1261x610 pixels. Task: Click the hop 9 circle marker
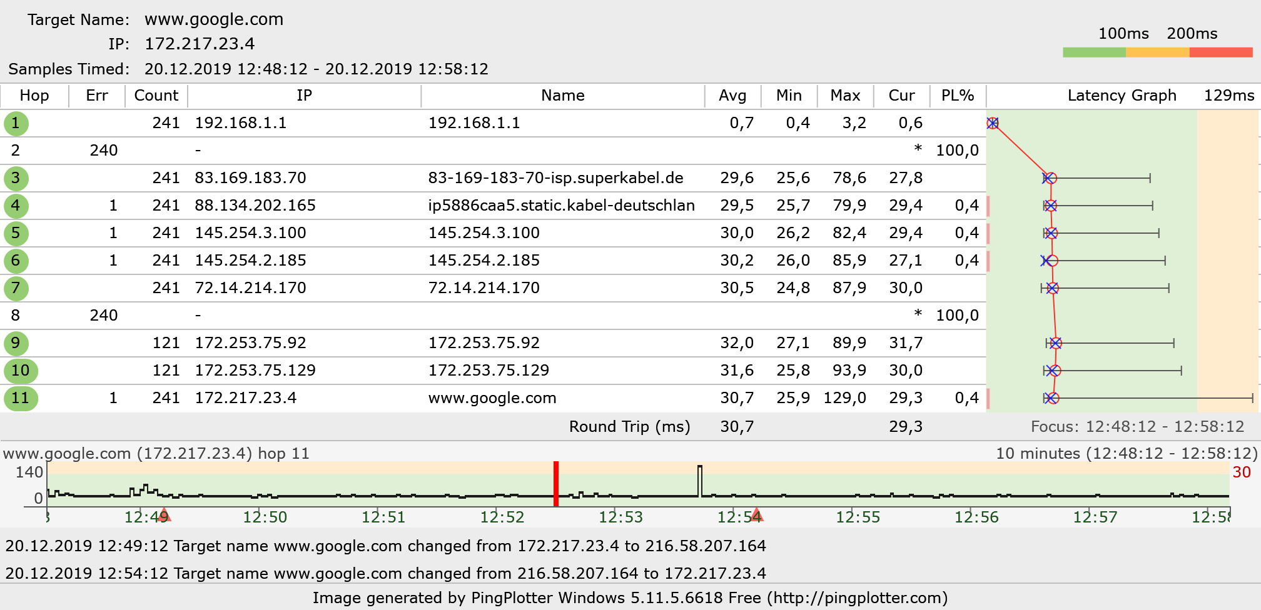click(x=16, y=343)
